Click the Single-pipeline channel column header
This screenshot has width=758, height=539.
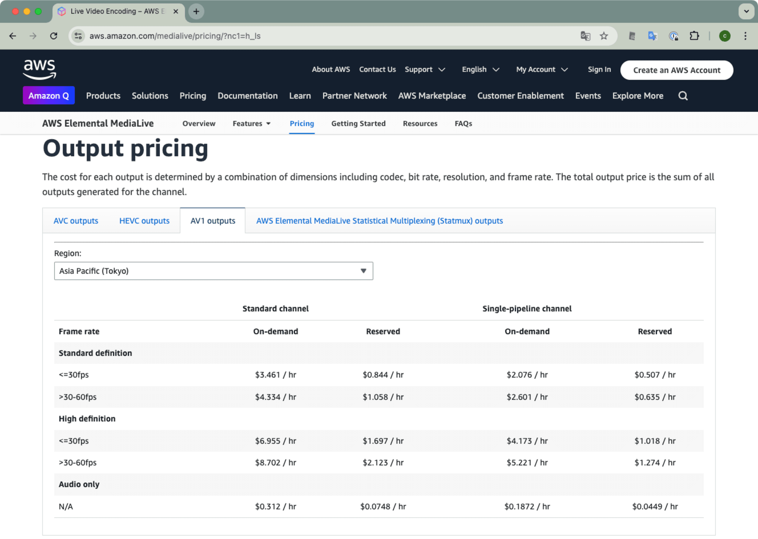(527, 309)
